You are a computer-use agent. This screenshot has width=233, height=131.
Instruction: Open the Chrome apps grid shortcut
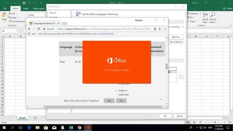(x=29, y=34)
